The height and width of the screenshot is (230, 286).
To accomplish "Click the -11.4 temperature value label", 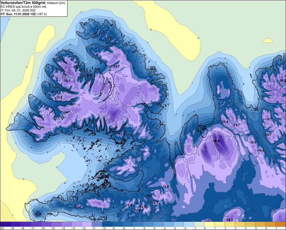I will 78,207.
